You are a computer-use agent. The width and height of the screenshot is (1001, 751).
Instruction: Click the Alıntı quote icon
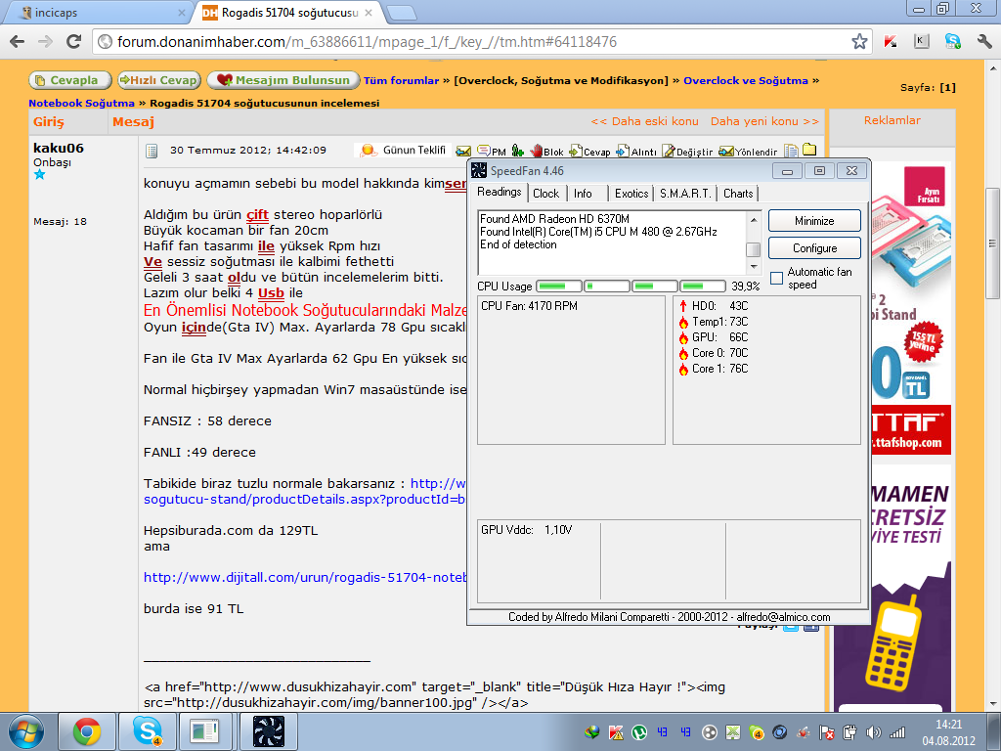coord(635,152)
